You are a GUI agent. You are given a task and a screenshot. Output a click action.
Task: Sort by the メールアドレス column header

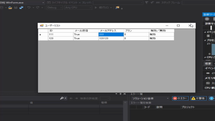click(111, 31)
